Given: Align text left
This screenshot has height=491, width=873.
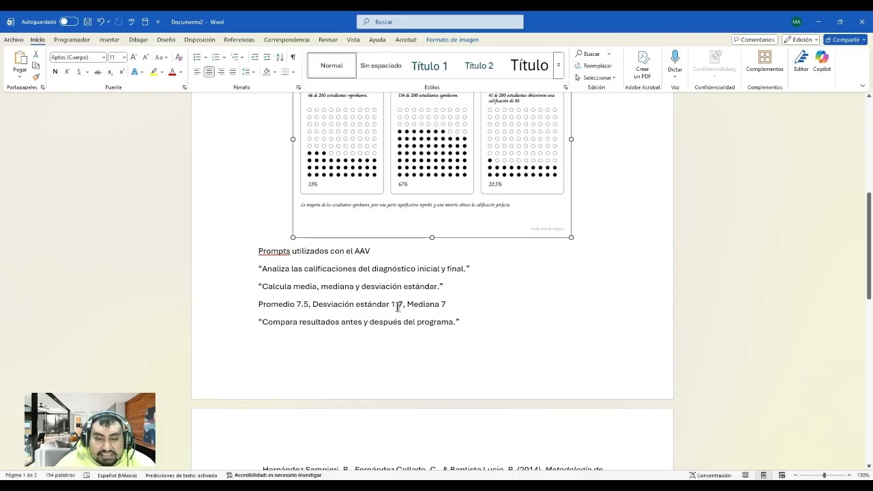Looking at the screenshot, I should pyautogui.click(x=197, y=72).
